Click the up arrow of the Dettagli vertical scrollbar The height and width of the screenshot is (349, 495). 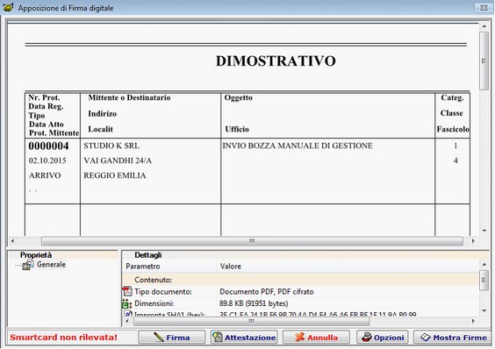tap(484, 265)
